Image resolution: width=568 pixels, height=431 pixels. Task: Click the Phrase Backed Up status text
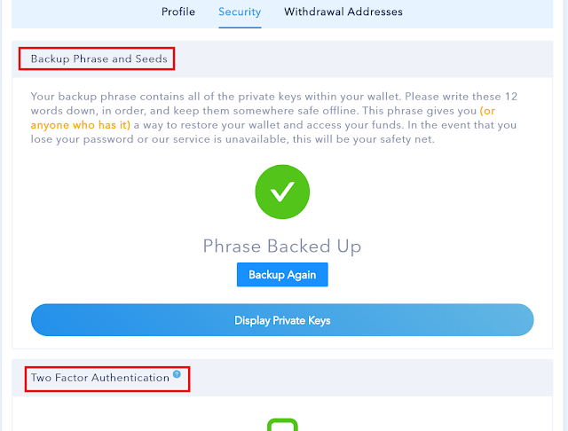[282, 247]
